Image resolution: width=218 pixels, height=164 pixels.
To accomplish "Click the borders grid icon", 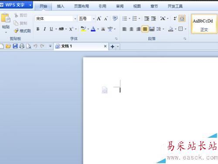I will (x=181, y=29).
